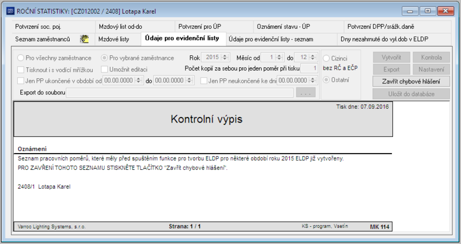Open the Mzdové listy tab
The height and width of the screenshot is (244, 461).
118,39
